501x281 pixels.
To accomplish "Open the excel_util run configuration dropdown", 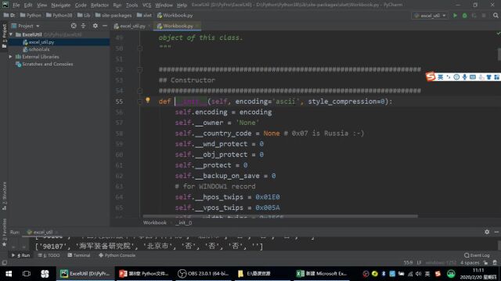I will click(x=431, y=16).
